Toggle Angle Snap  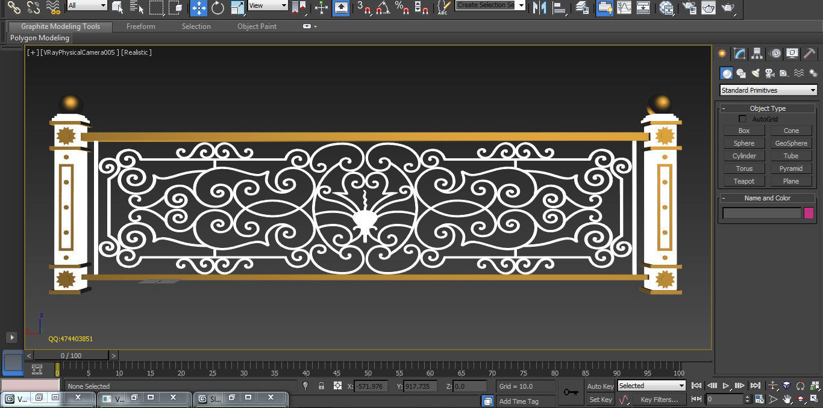383,7
